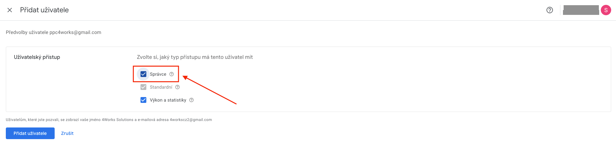
Task: Click the Výkon a statistiky label
Action: (x=168, y=100)
